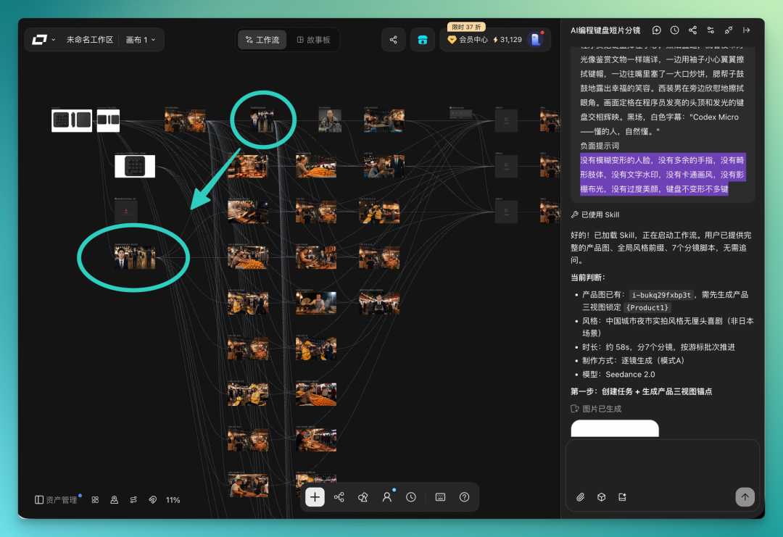The height and width of the screenshot is (537, 783).
Task: Click the add image icon in chat input
Action: [x=622, y=497]
